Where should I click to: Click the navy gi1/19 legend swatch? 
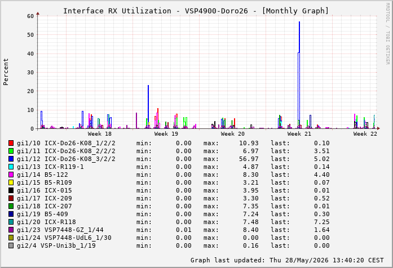[11, 214]
